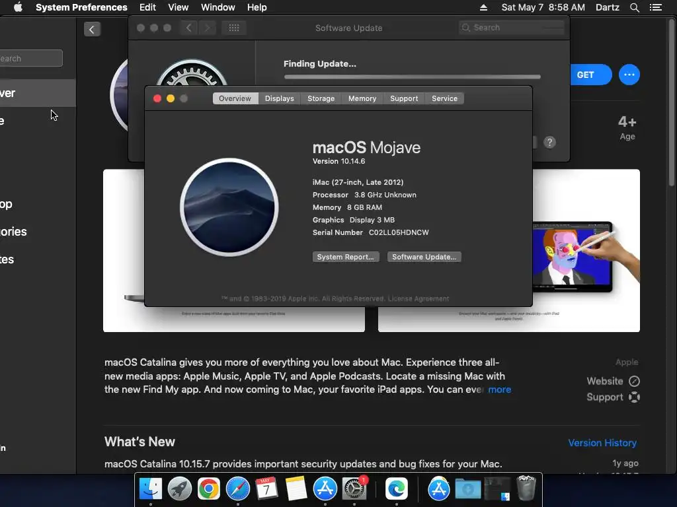The image size is (677, 507).
Task: Switch to the Displays tab
Action: [280, 98]
